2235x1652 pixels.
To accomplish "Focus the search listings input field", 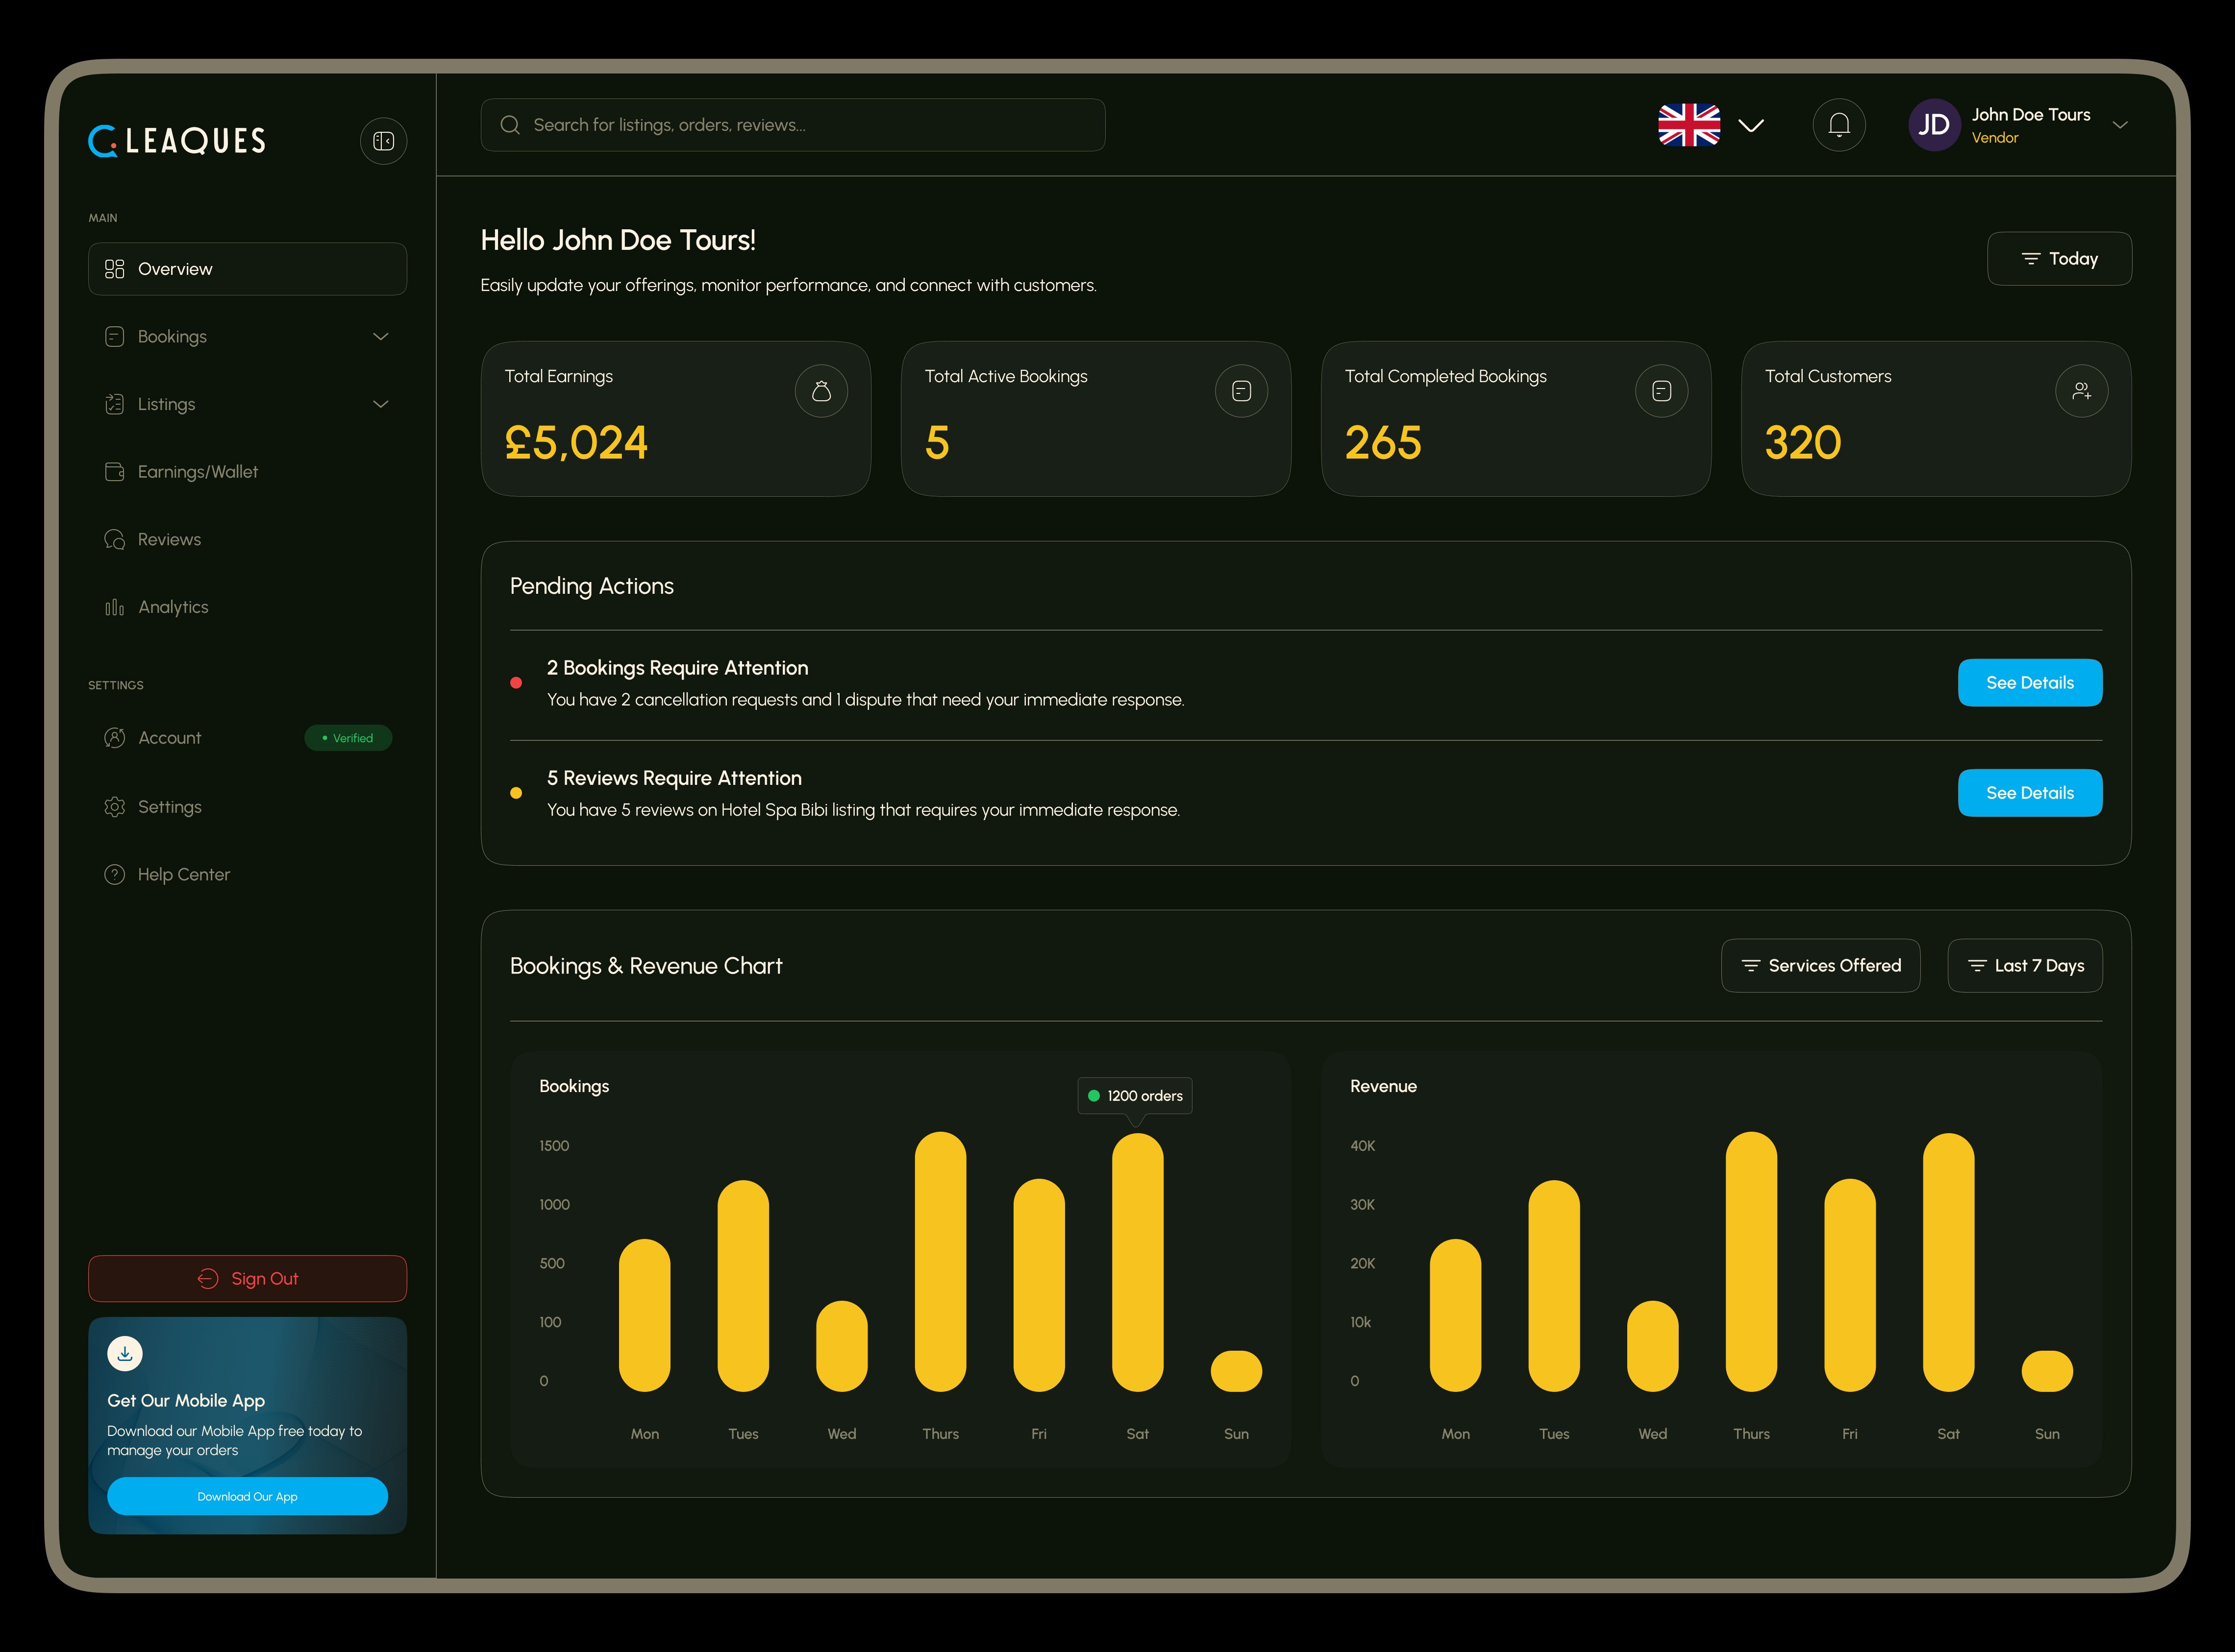I will point(793,125).
